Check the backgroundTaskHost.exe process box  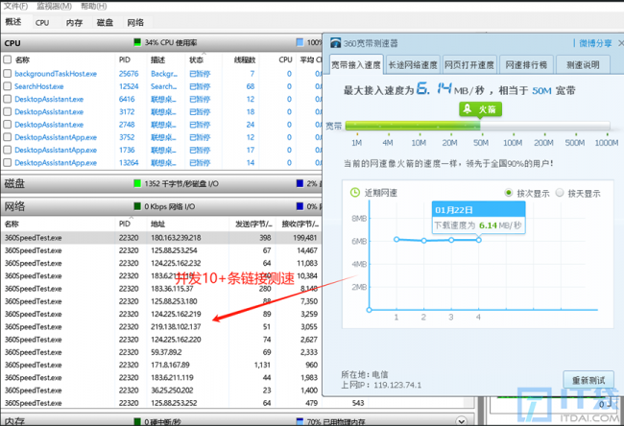click(x=7, y=74)
